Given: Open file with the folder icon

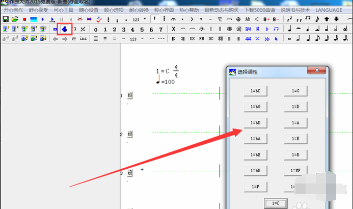Looking at the screenshot, I should click(x=14, y=19).
